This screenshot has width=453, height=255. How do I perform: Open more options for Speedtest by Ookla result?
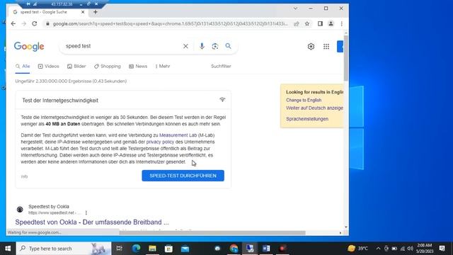tap(86, 212)
